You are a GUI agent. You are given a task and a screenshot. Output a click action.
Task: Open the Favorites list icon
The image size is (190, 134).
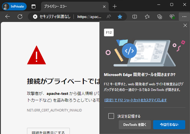click(x=147, y=17)
